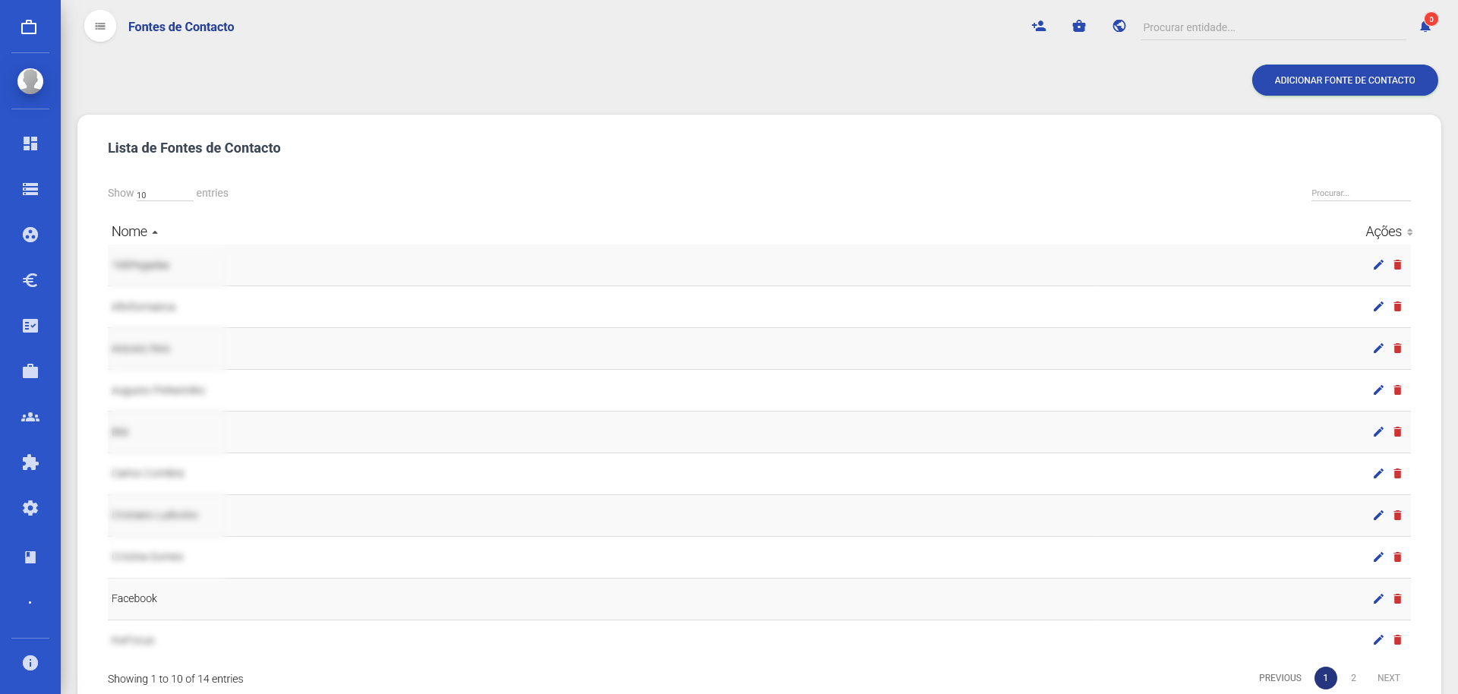Delete the Facebook contact source
This screenshot has width=1458, height=694.
click(1397, 599)
